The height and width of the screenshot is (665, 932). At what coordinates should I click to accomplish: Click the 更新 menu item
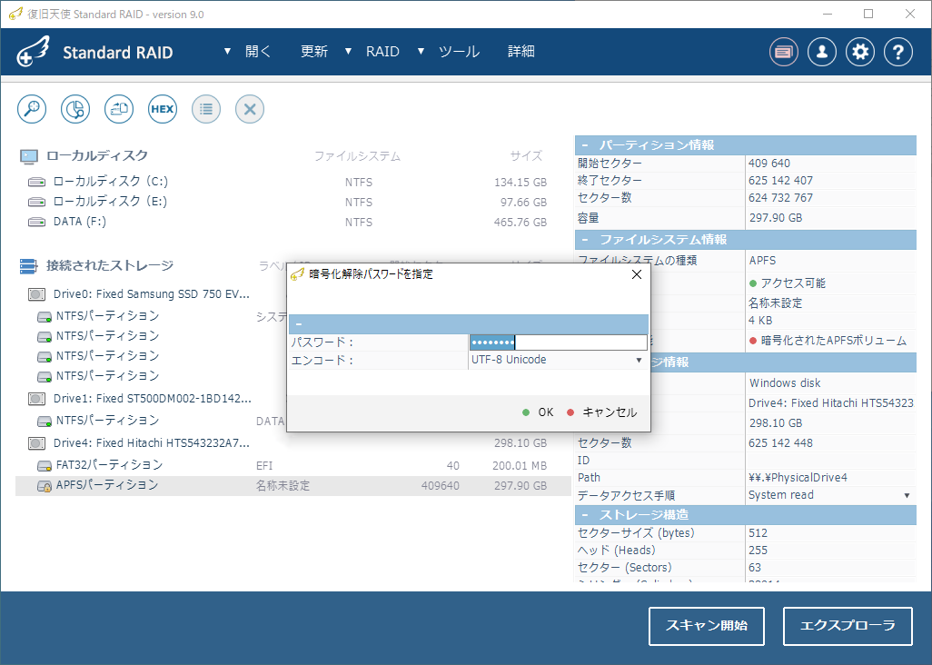pyautogui.click(x=313, y=52)
